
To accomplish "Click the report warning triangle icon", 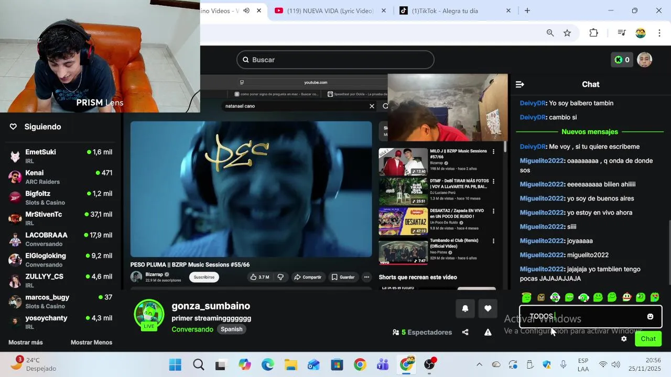I will 488,332.
